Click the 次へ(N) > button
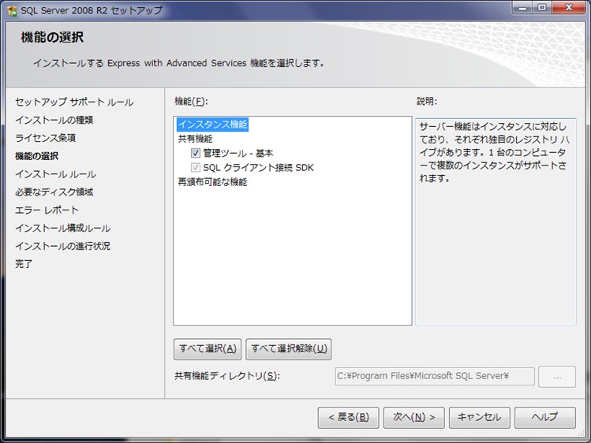The width and height of the screenshot is (591, 443). (x=413, y=418)
